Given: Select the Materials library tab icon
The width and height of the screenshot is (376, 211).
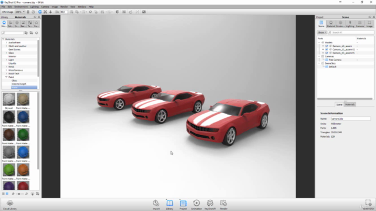Looking at the screenshot, I should tap(4, 23).
